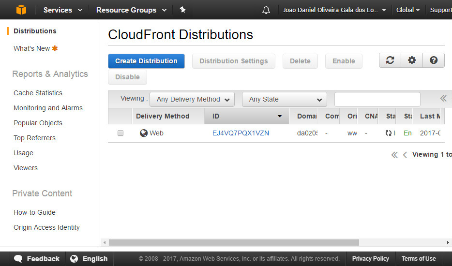The image size is (452, 266).
Task: Click the distributions search input field
Action: [377, 100]
